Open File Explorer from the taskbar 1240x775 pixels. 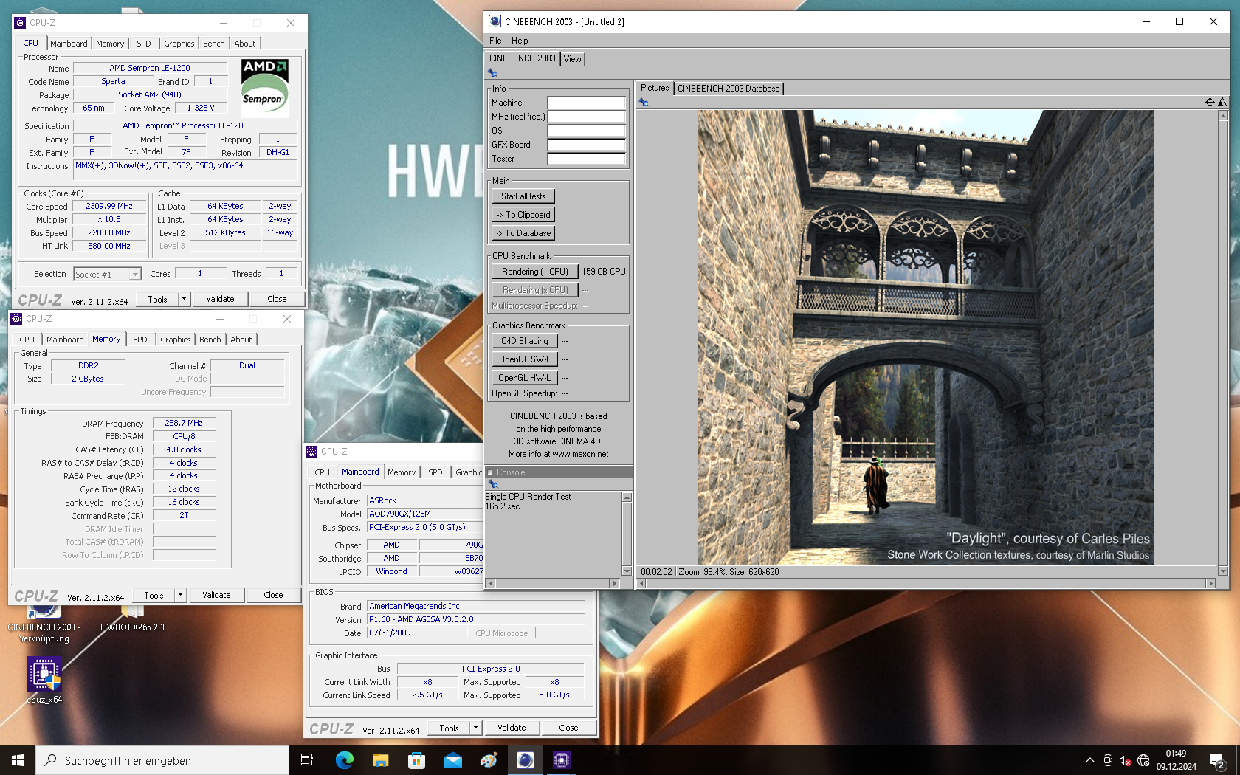[380, 760]
